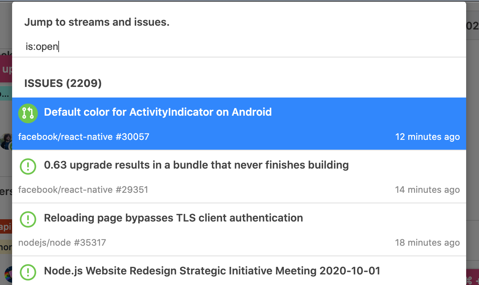
Task: Click the "18 minutes ago" timestamp
Action: [427, 243]
